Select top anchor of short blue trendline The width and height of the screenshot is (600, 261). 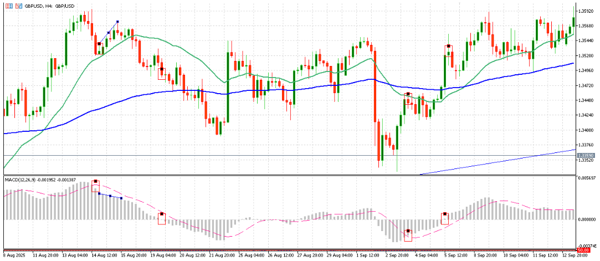point(117,22)
